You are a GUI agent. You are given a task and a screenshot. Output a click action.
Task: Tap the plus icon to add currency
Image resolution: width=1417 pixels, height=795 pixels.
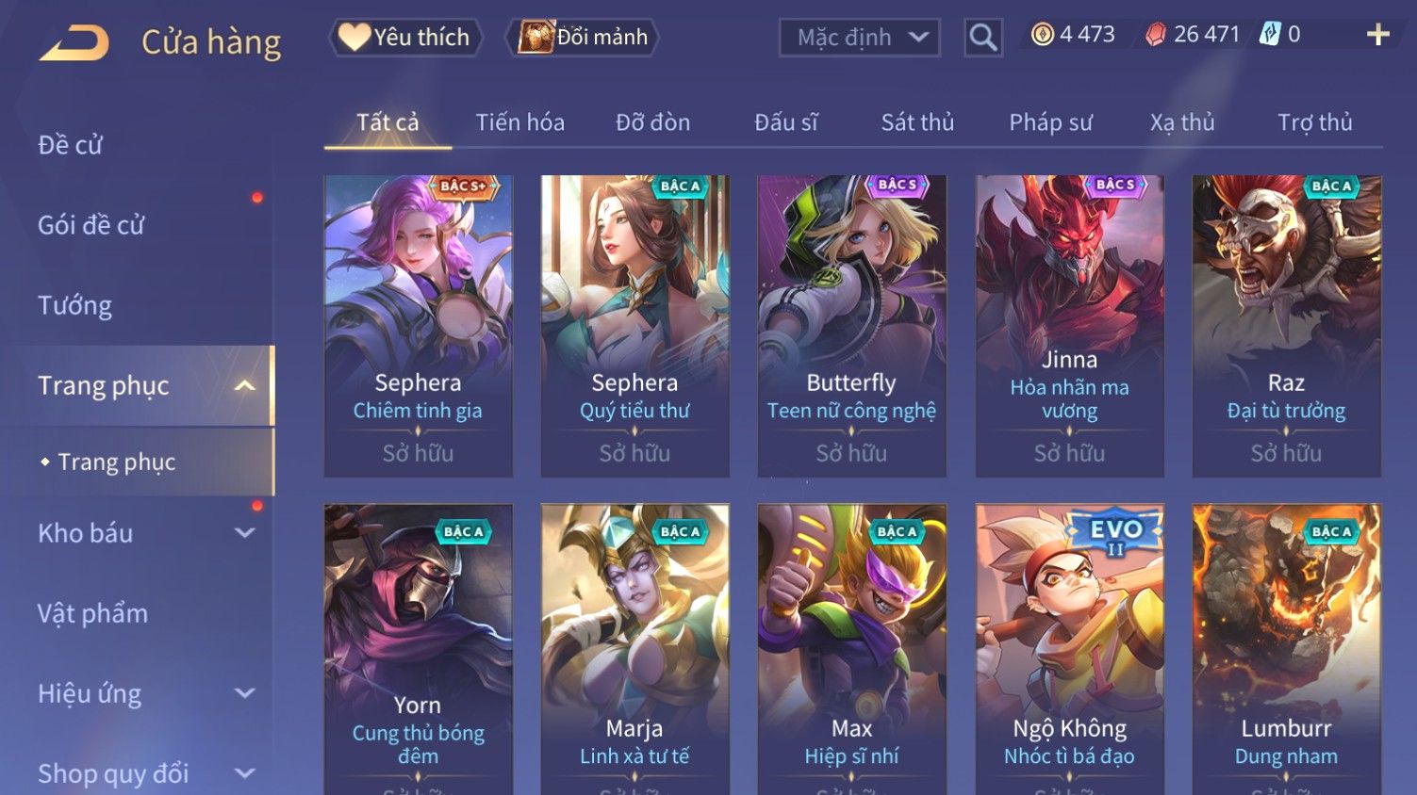[x=1378, y=35]
